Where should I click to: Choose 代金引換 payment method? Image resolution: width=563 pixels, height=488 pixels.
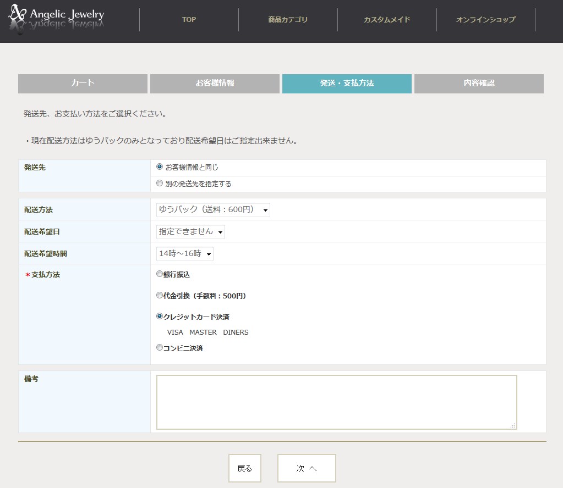(x=160, y=296)
